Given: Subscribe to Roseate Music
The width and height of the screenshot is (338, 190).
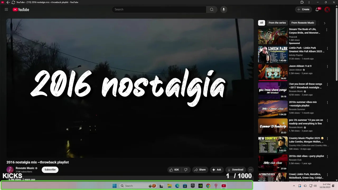Looking at the screenshot, I should click(x=50, y=170).
